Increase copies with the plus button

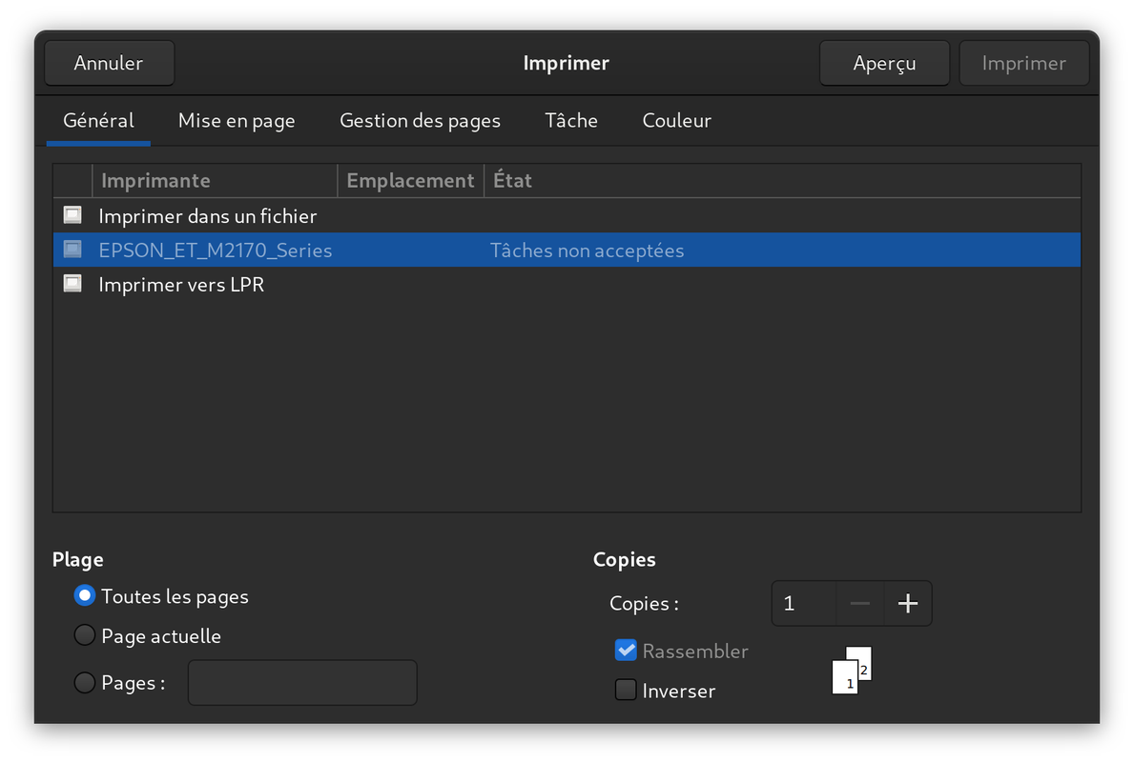click(908, 603)
